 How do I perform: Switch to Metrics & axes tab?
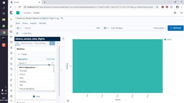pos(27,43)
